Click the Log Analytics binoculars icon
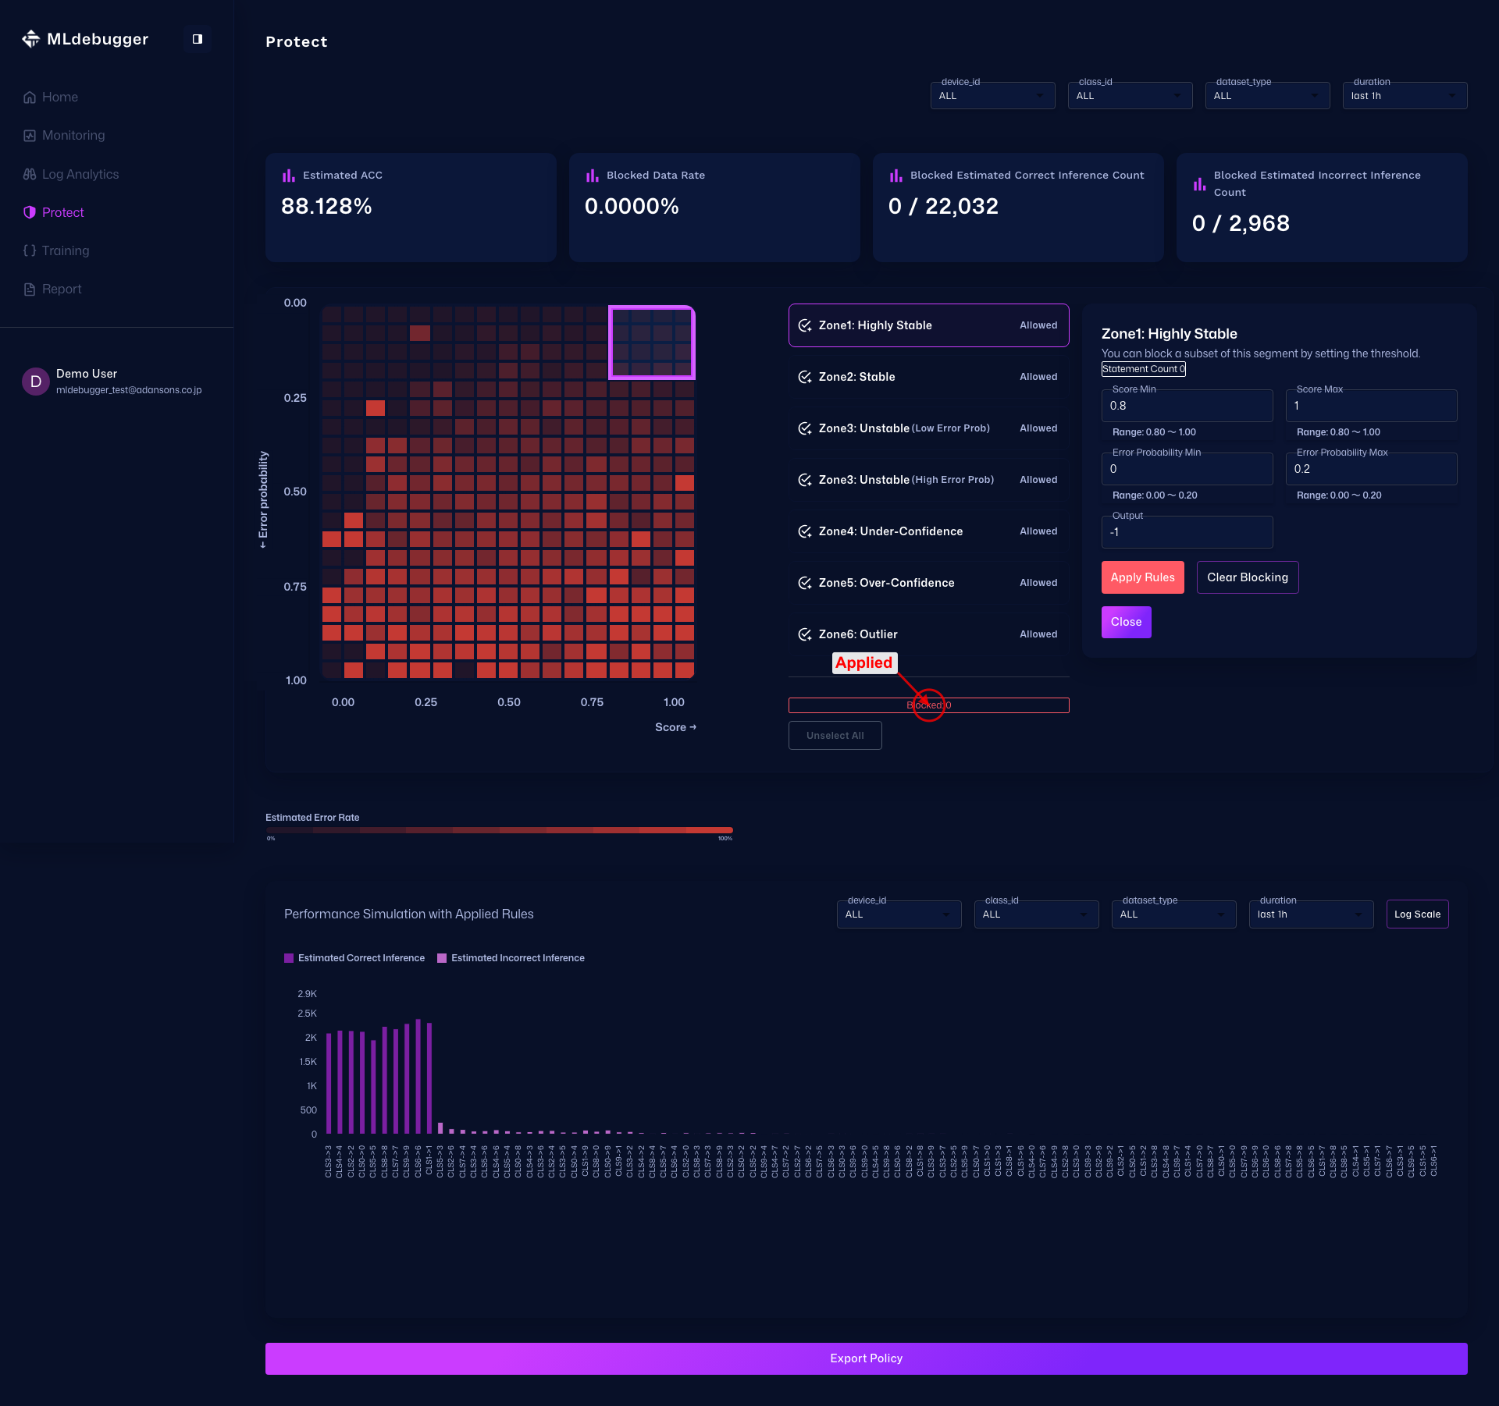Image resolution: width=1499 pixels, height=1406 pixels. [x=30, y=175]
